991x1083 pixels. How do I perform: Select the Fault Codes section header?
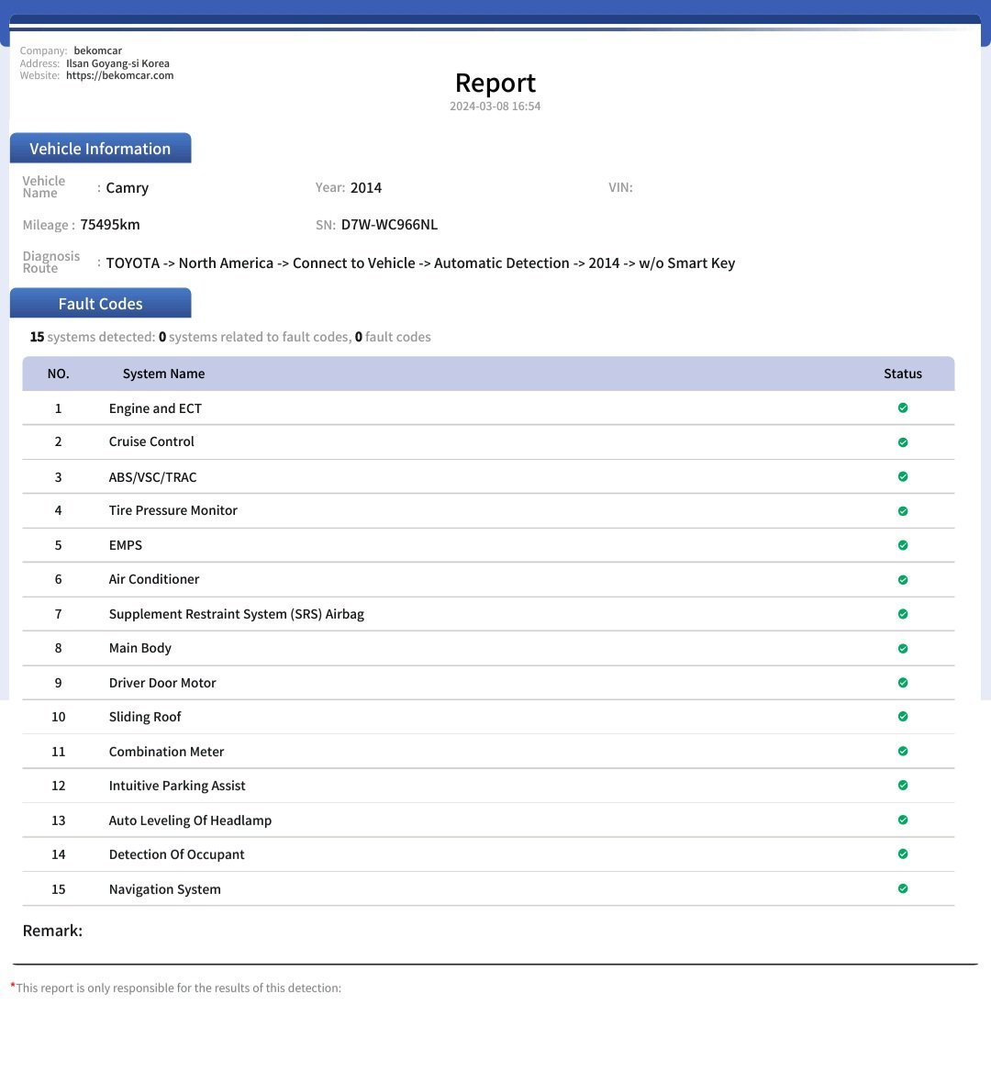(100, 303)
